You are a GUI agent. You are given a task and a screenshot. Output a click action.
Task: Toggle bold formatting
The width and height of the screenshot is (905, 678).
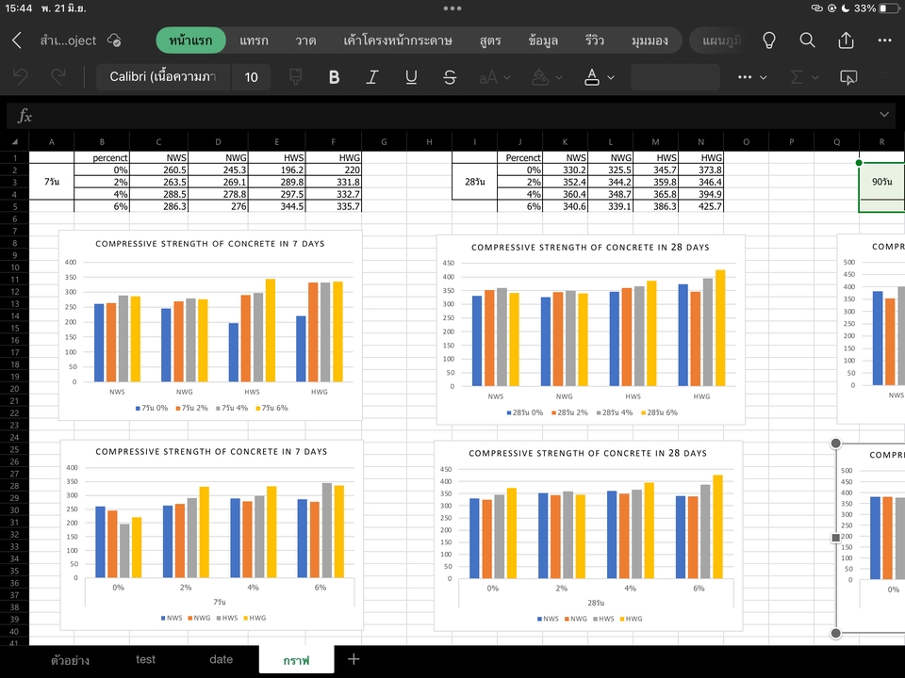pyautogui.click(x=334, y=77)
